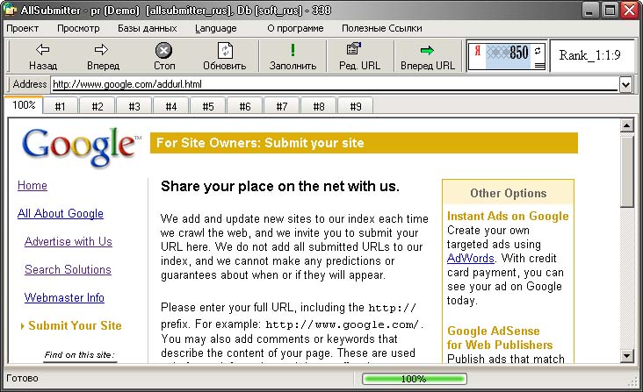Maximize the AllSubmitter window
The height and width of the screenshot is (392, 643).
pos(610,11)
